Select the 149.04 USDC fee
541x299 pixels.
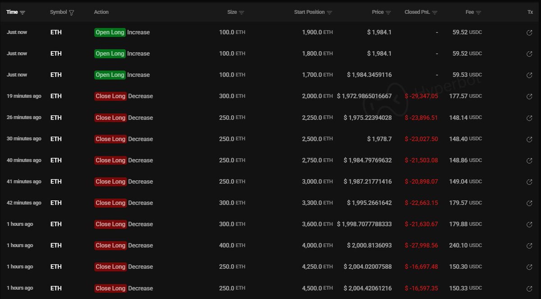coord(466,182)
